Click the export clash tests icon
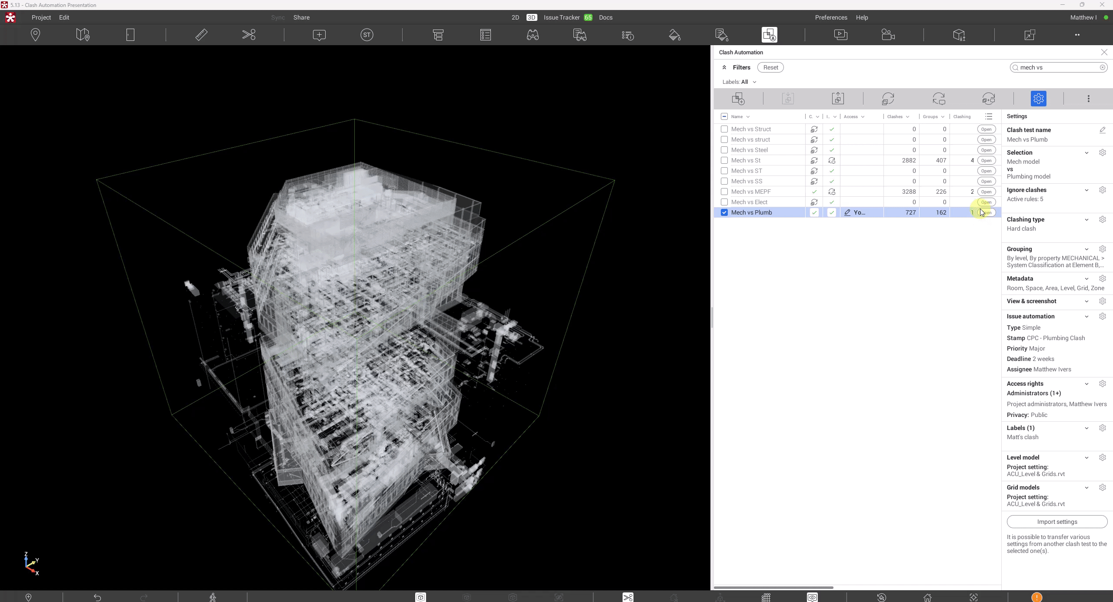 (x=838, y=99)
